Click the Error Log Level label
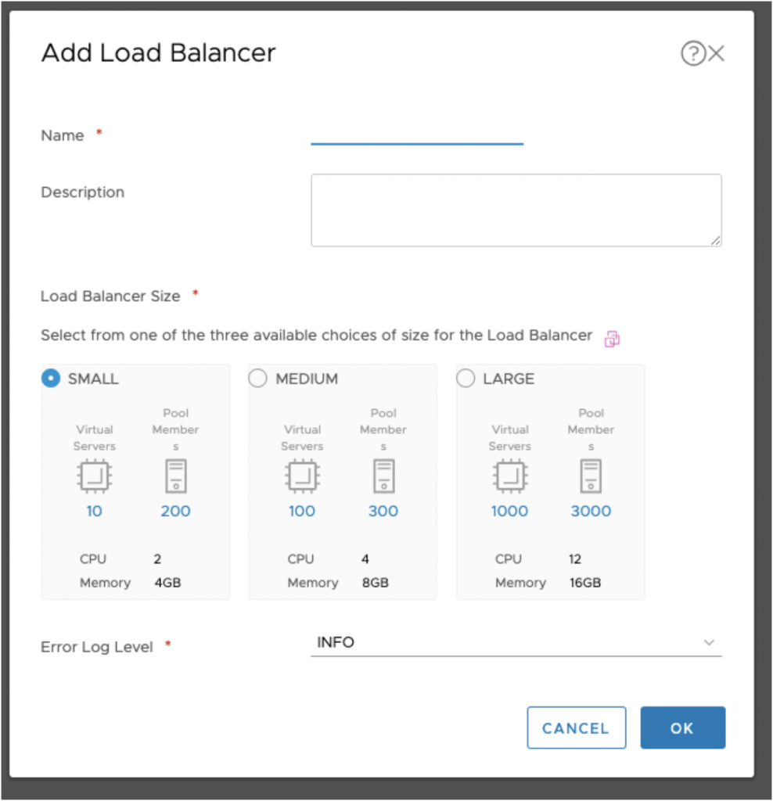The width and height of the screenshot is (773, 801). click(96, 647)
